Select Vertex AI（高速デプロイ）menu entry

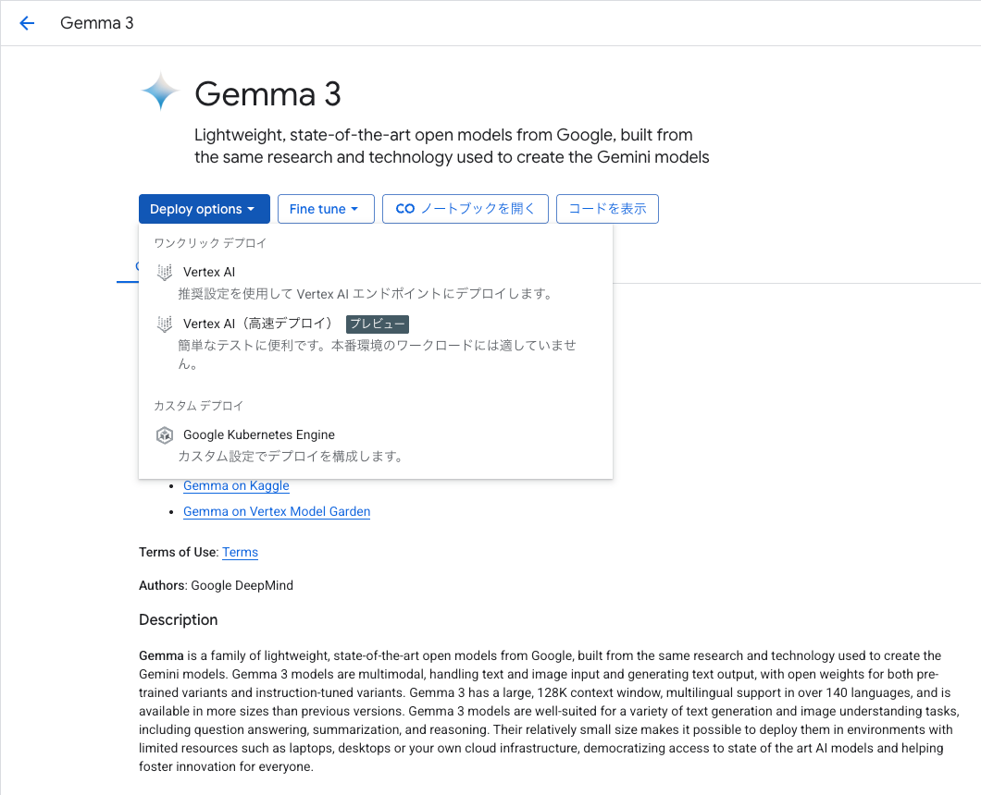376,343
